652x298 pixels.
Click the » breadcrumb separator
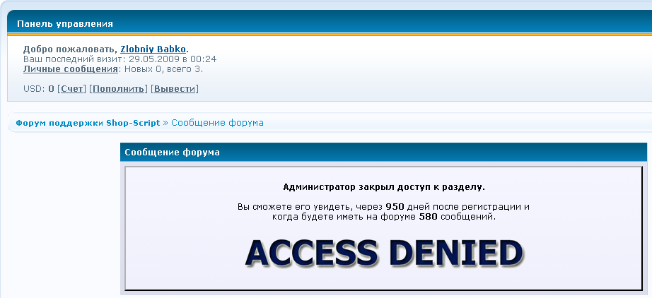coord(165,124)
